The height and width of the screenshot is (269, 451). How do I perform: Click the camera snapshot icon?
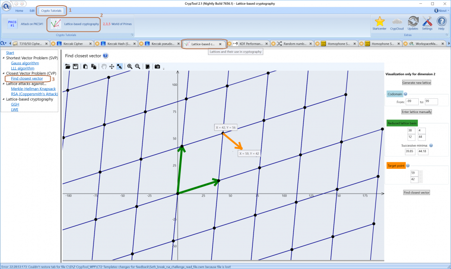pos(157,66)
